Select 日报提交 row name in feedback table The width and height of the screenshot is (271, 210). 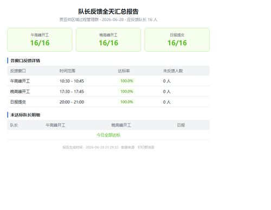click(18, 102)
